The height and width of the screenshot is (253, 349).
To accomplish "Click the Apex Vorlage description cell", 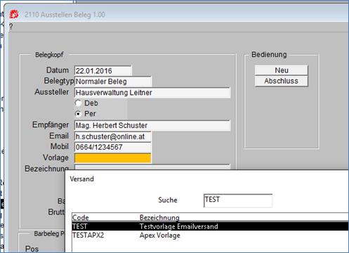I will click(x=160, y=235).
